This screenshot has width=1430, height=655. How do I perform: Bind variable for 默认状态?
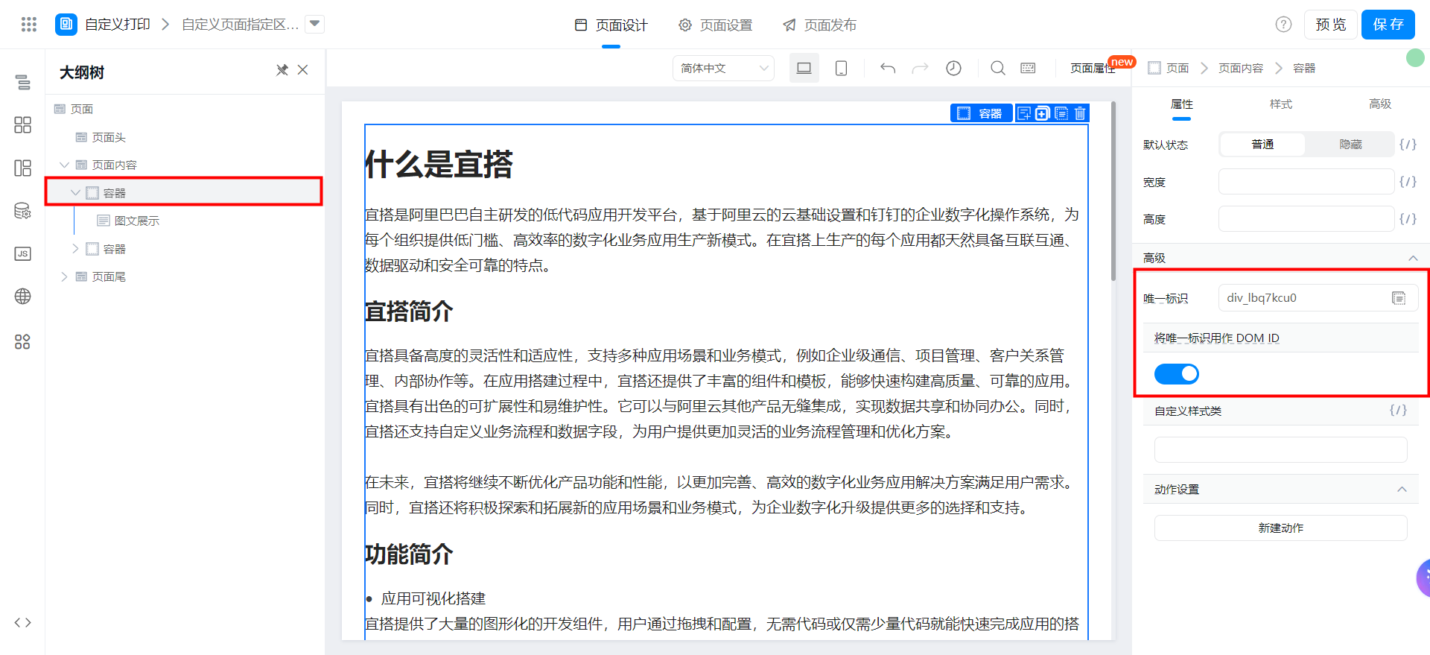(1408, 145)
